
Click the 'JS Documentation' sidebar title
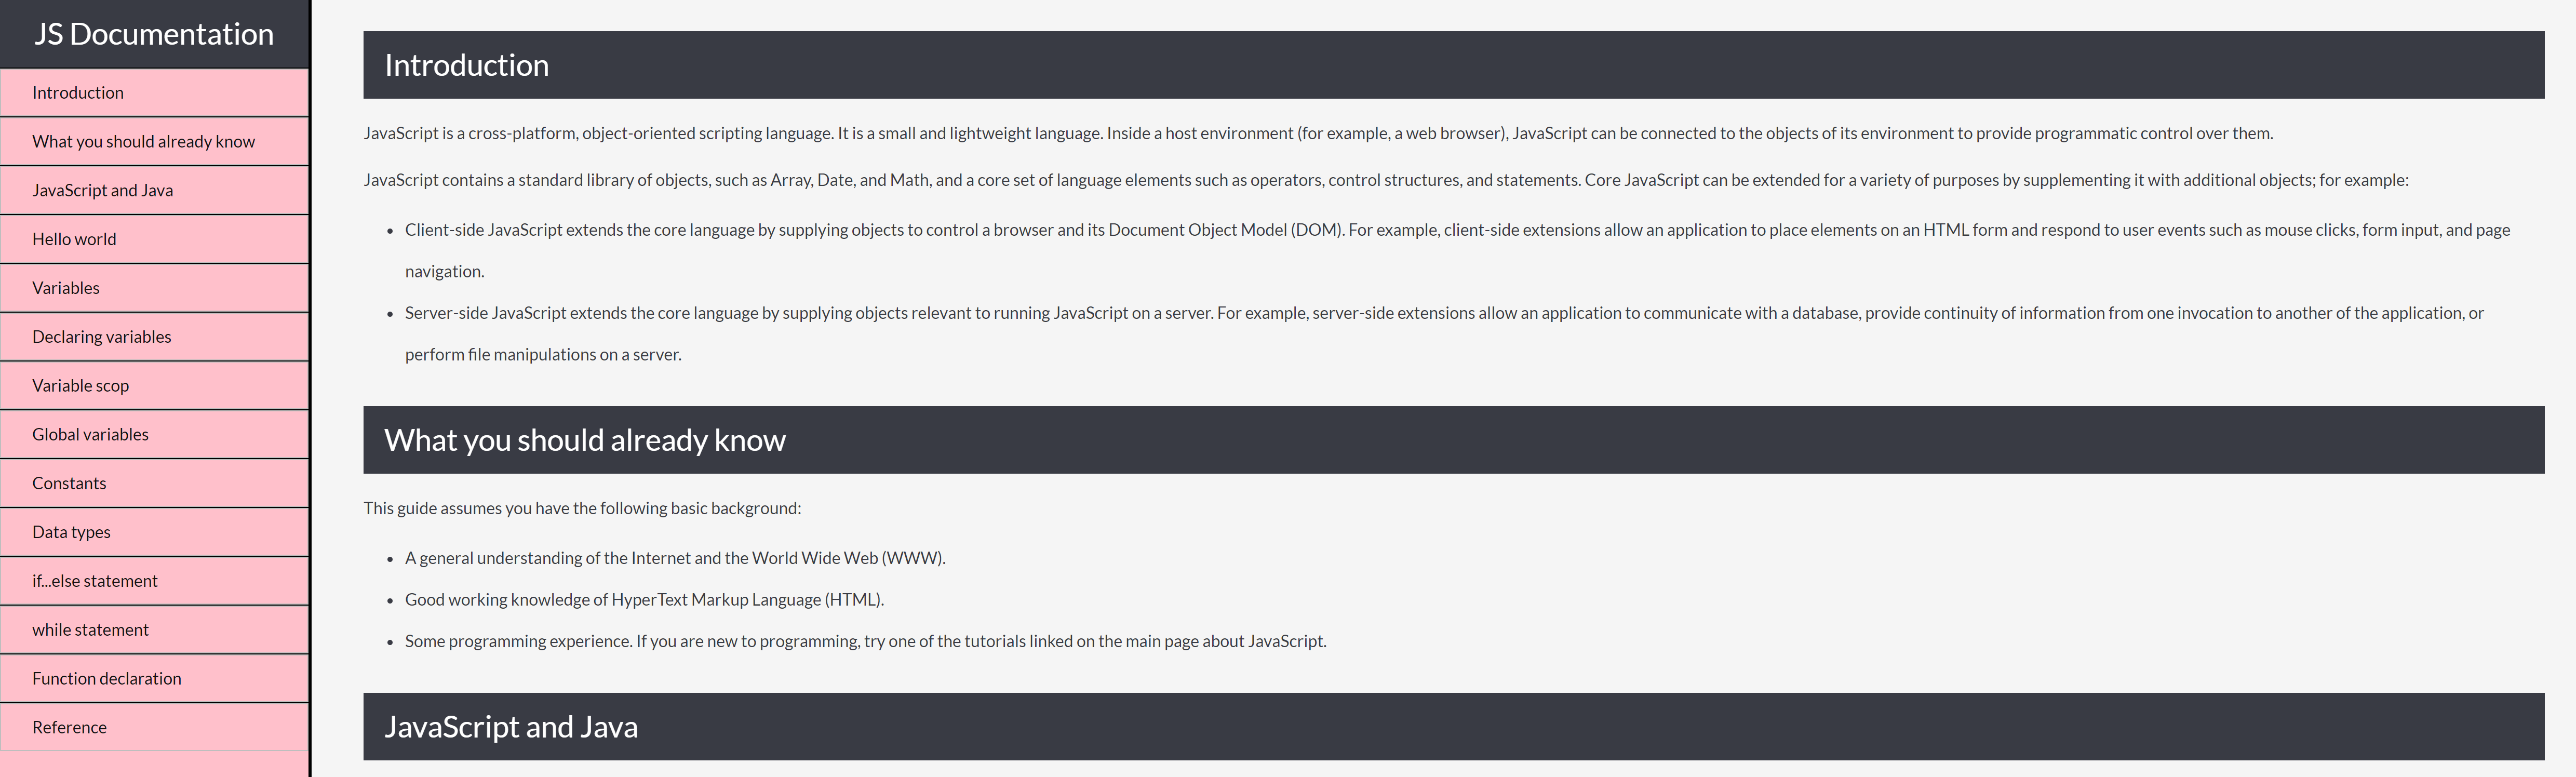(x=154, y=34)
